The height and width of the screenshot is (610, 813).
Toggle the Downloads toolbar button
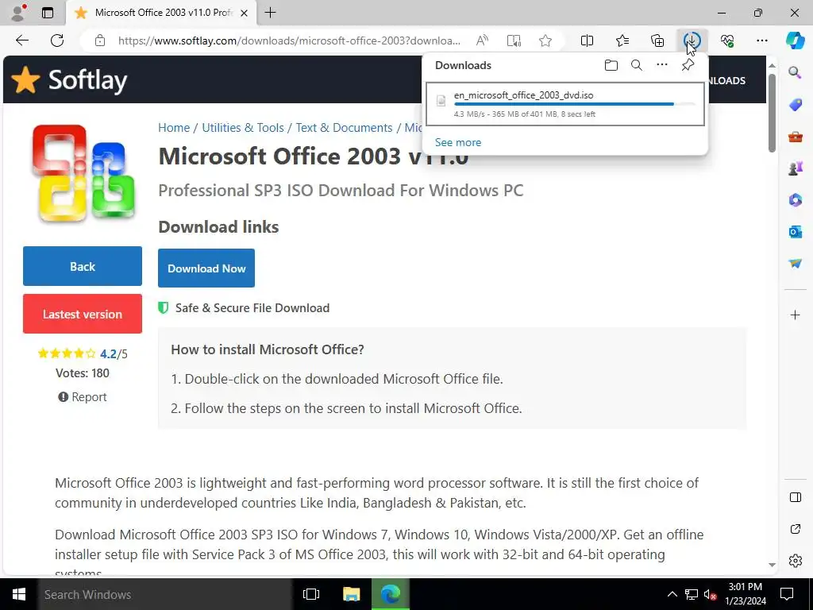tap(692, 41)
